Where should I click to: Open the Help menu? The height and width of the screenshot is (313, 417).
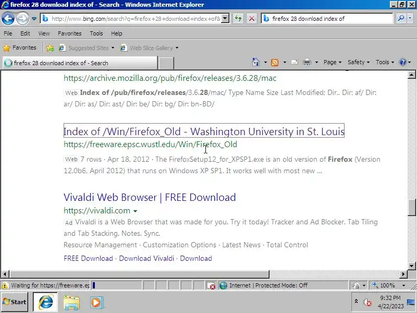click(x=116, y=33)
